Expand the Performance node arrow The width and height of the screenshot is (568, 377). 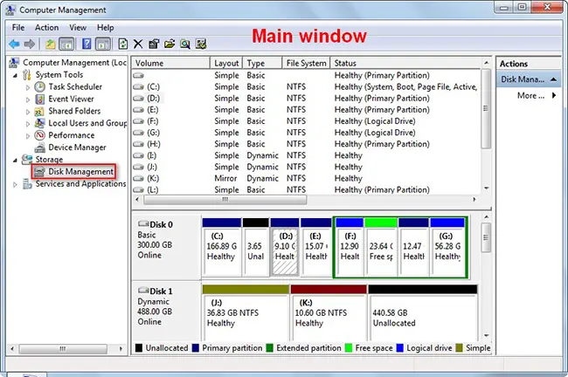(28, 136)
